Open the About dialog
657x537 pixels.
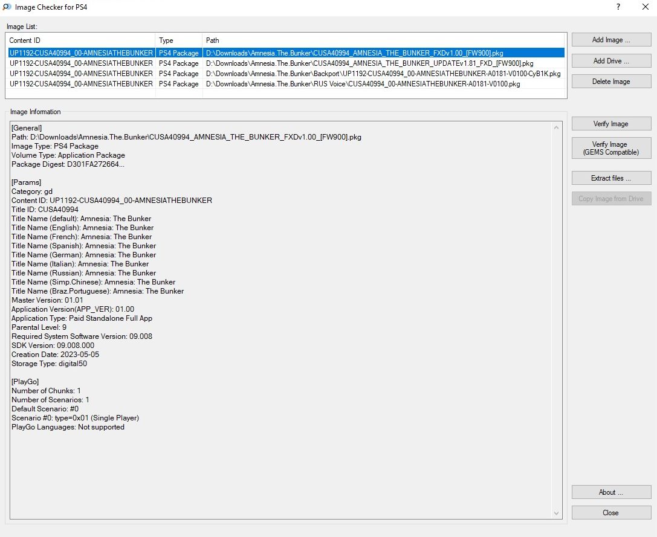(611, 492)
